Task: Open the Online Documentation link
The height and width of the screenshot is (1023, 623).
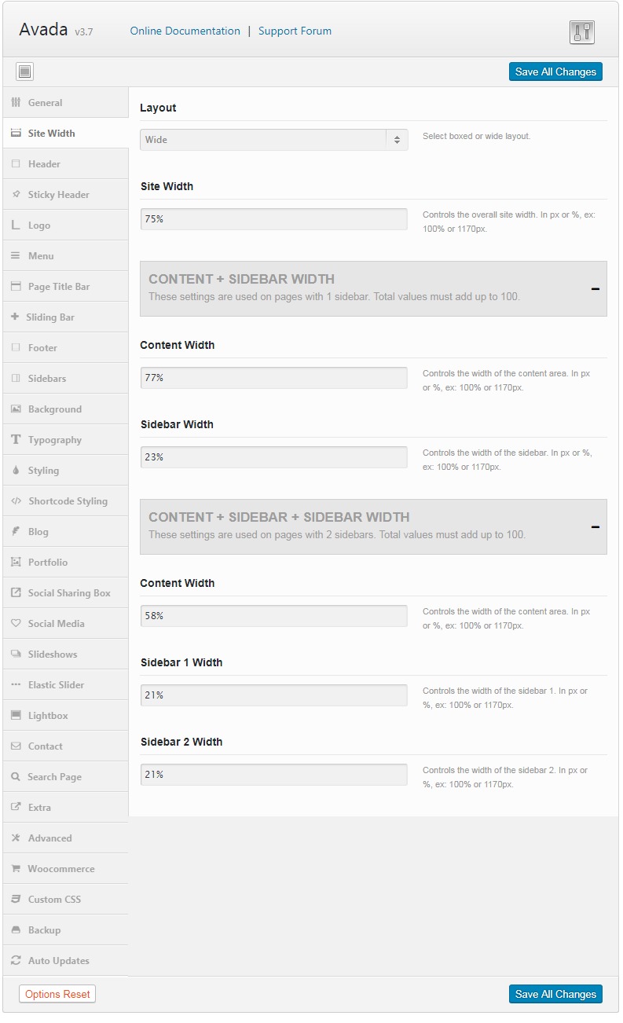Action: [185, 31]
